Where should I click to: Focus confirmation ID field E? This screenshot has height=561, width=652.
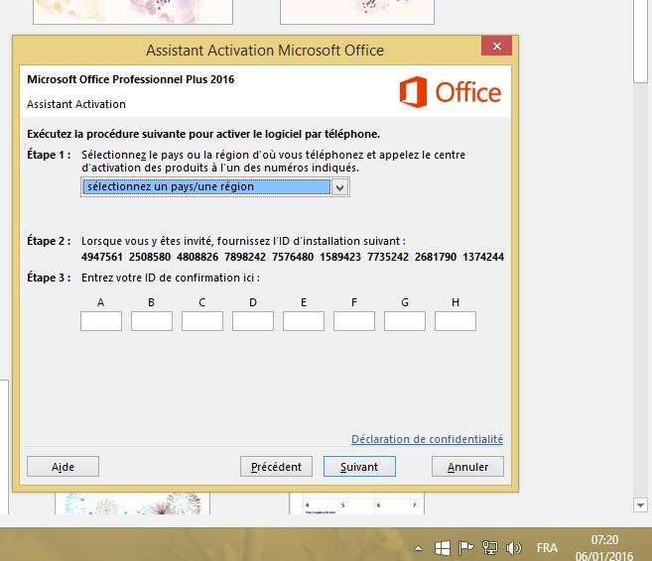[304, 321]
